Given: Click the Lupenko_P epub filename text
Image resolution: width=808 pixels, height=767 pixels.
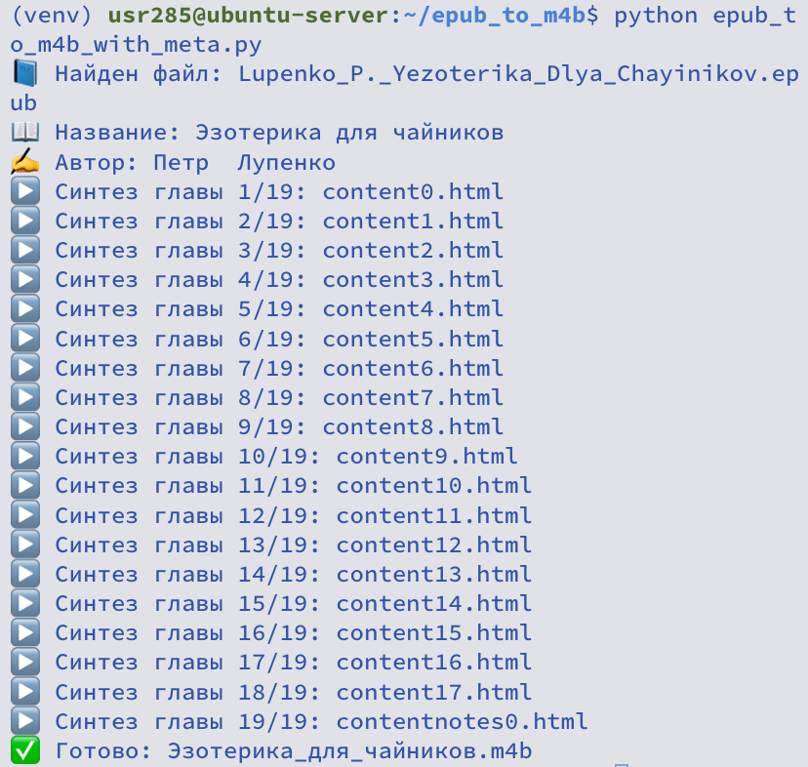Looking at the screenshot, I should (405, 88).
